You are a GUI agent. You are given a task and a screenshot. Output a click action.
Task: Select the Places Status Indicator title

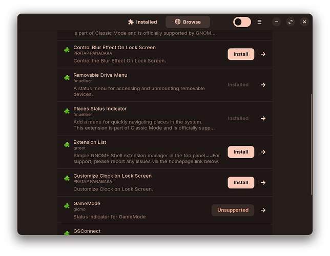point(100,109)
